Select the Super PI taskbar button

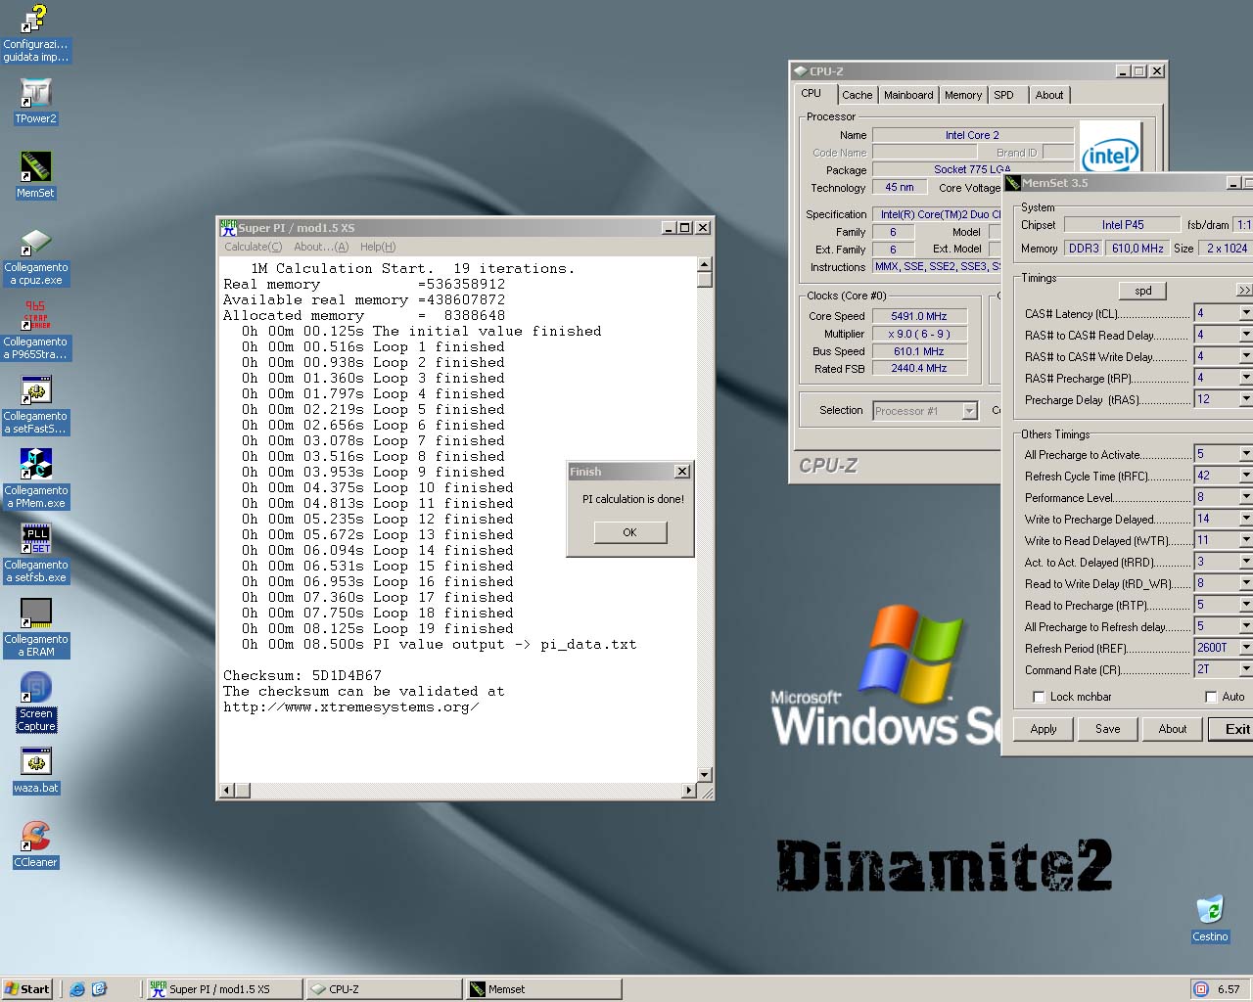coord(223,989)
